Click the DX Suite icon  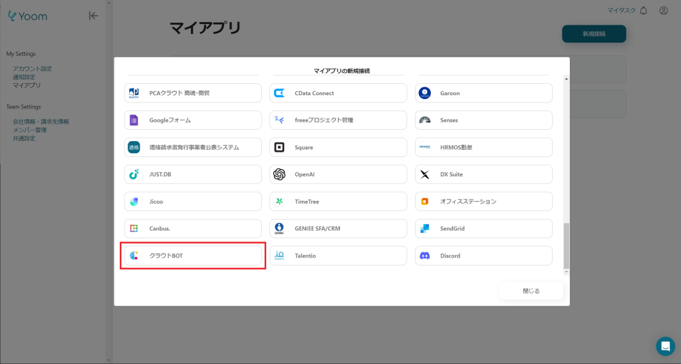click(425, 174)
